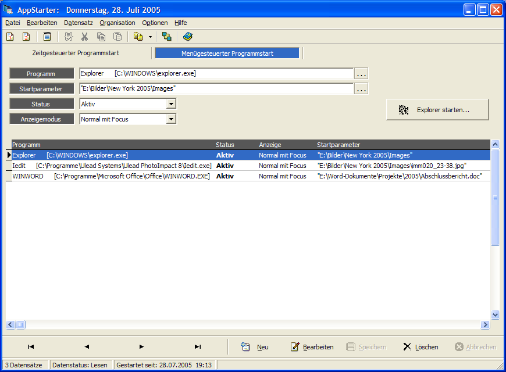
Task: Browse for program with the Programm ellipsis button
Action: click(361, 74)
